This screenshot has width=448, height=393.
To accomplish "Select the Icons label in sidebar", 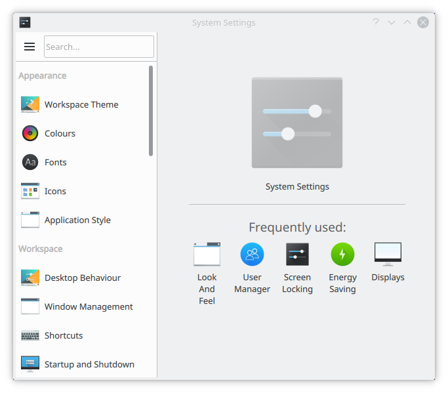I will (x=55, y=191).
